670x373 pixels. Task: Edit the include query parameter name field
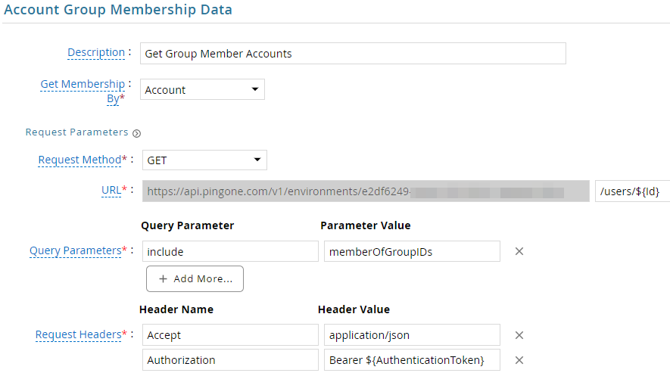[x=230, y=251]
